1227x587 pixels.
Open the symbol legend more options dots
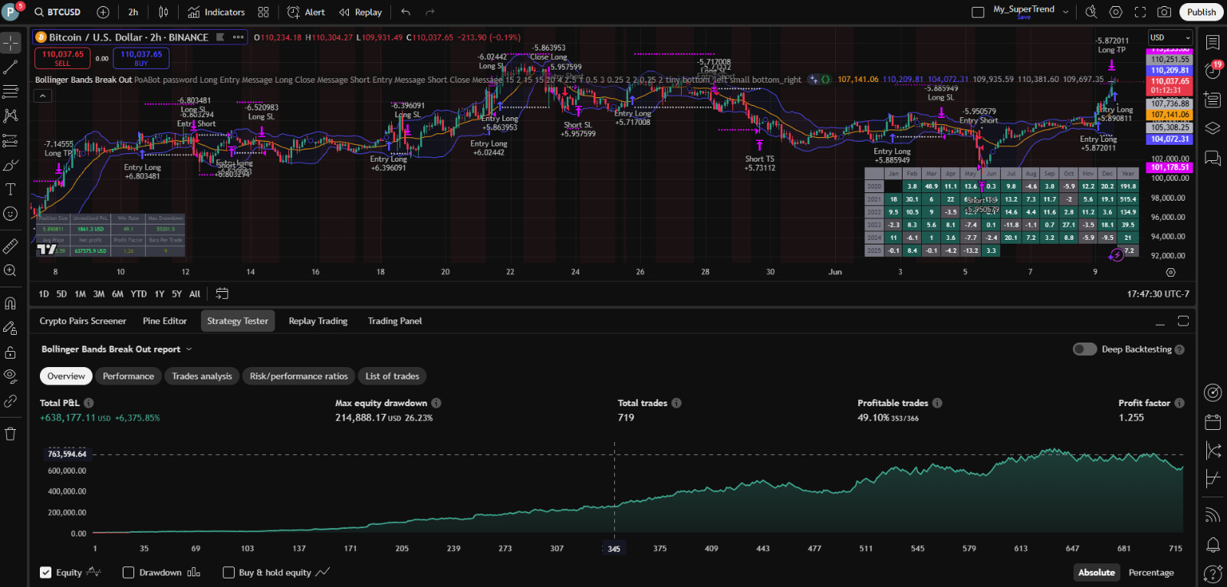238,37
